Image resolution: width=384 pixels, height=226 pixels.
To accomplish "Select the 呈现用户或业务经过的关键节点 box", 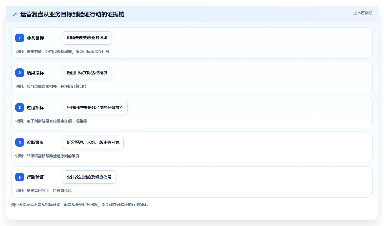I will 95,107.
